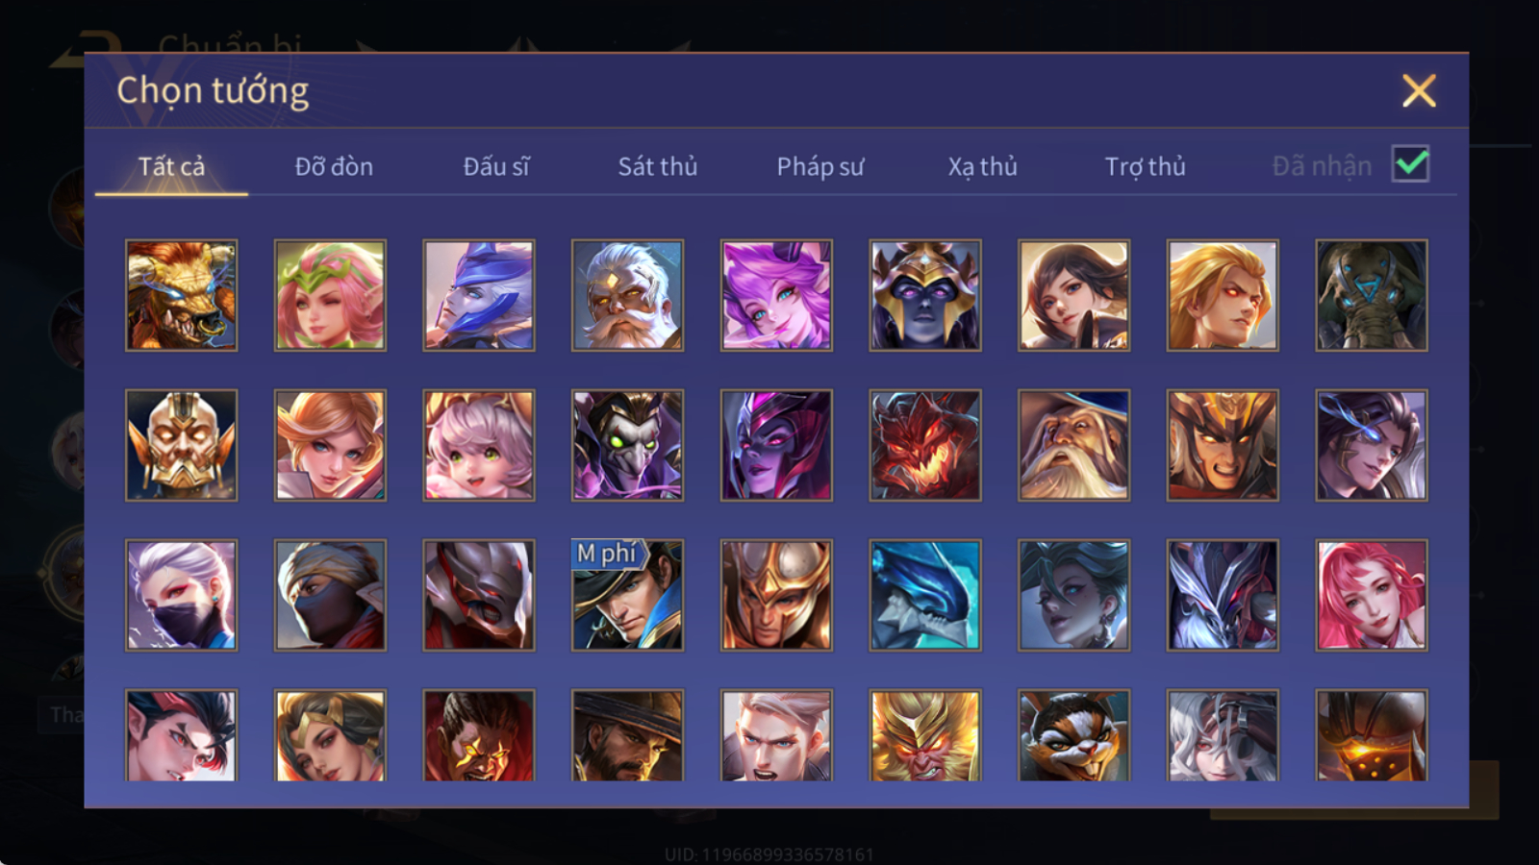
Task: Select the blue shark hero portrait
Action: 925,595
